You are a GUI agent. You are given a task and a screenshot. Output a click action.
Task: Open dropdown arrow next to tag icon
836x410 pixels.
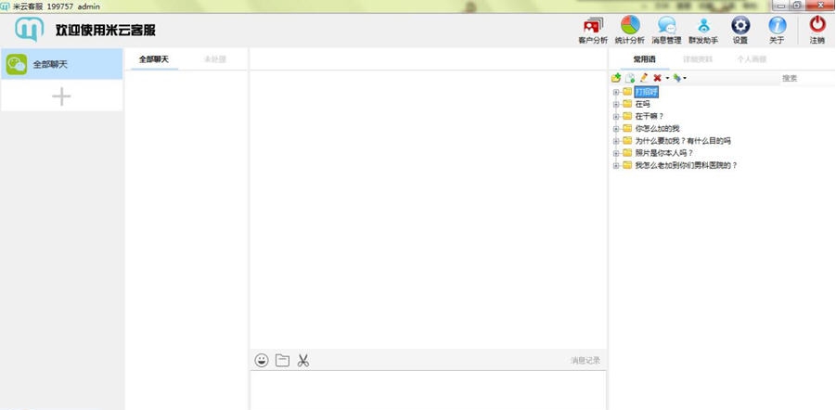coord(685,78)
